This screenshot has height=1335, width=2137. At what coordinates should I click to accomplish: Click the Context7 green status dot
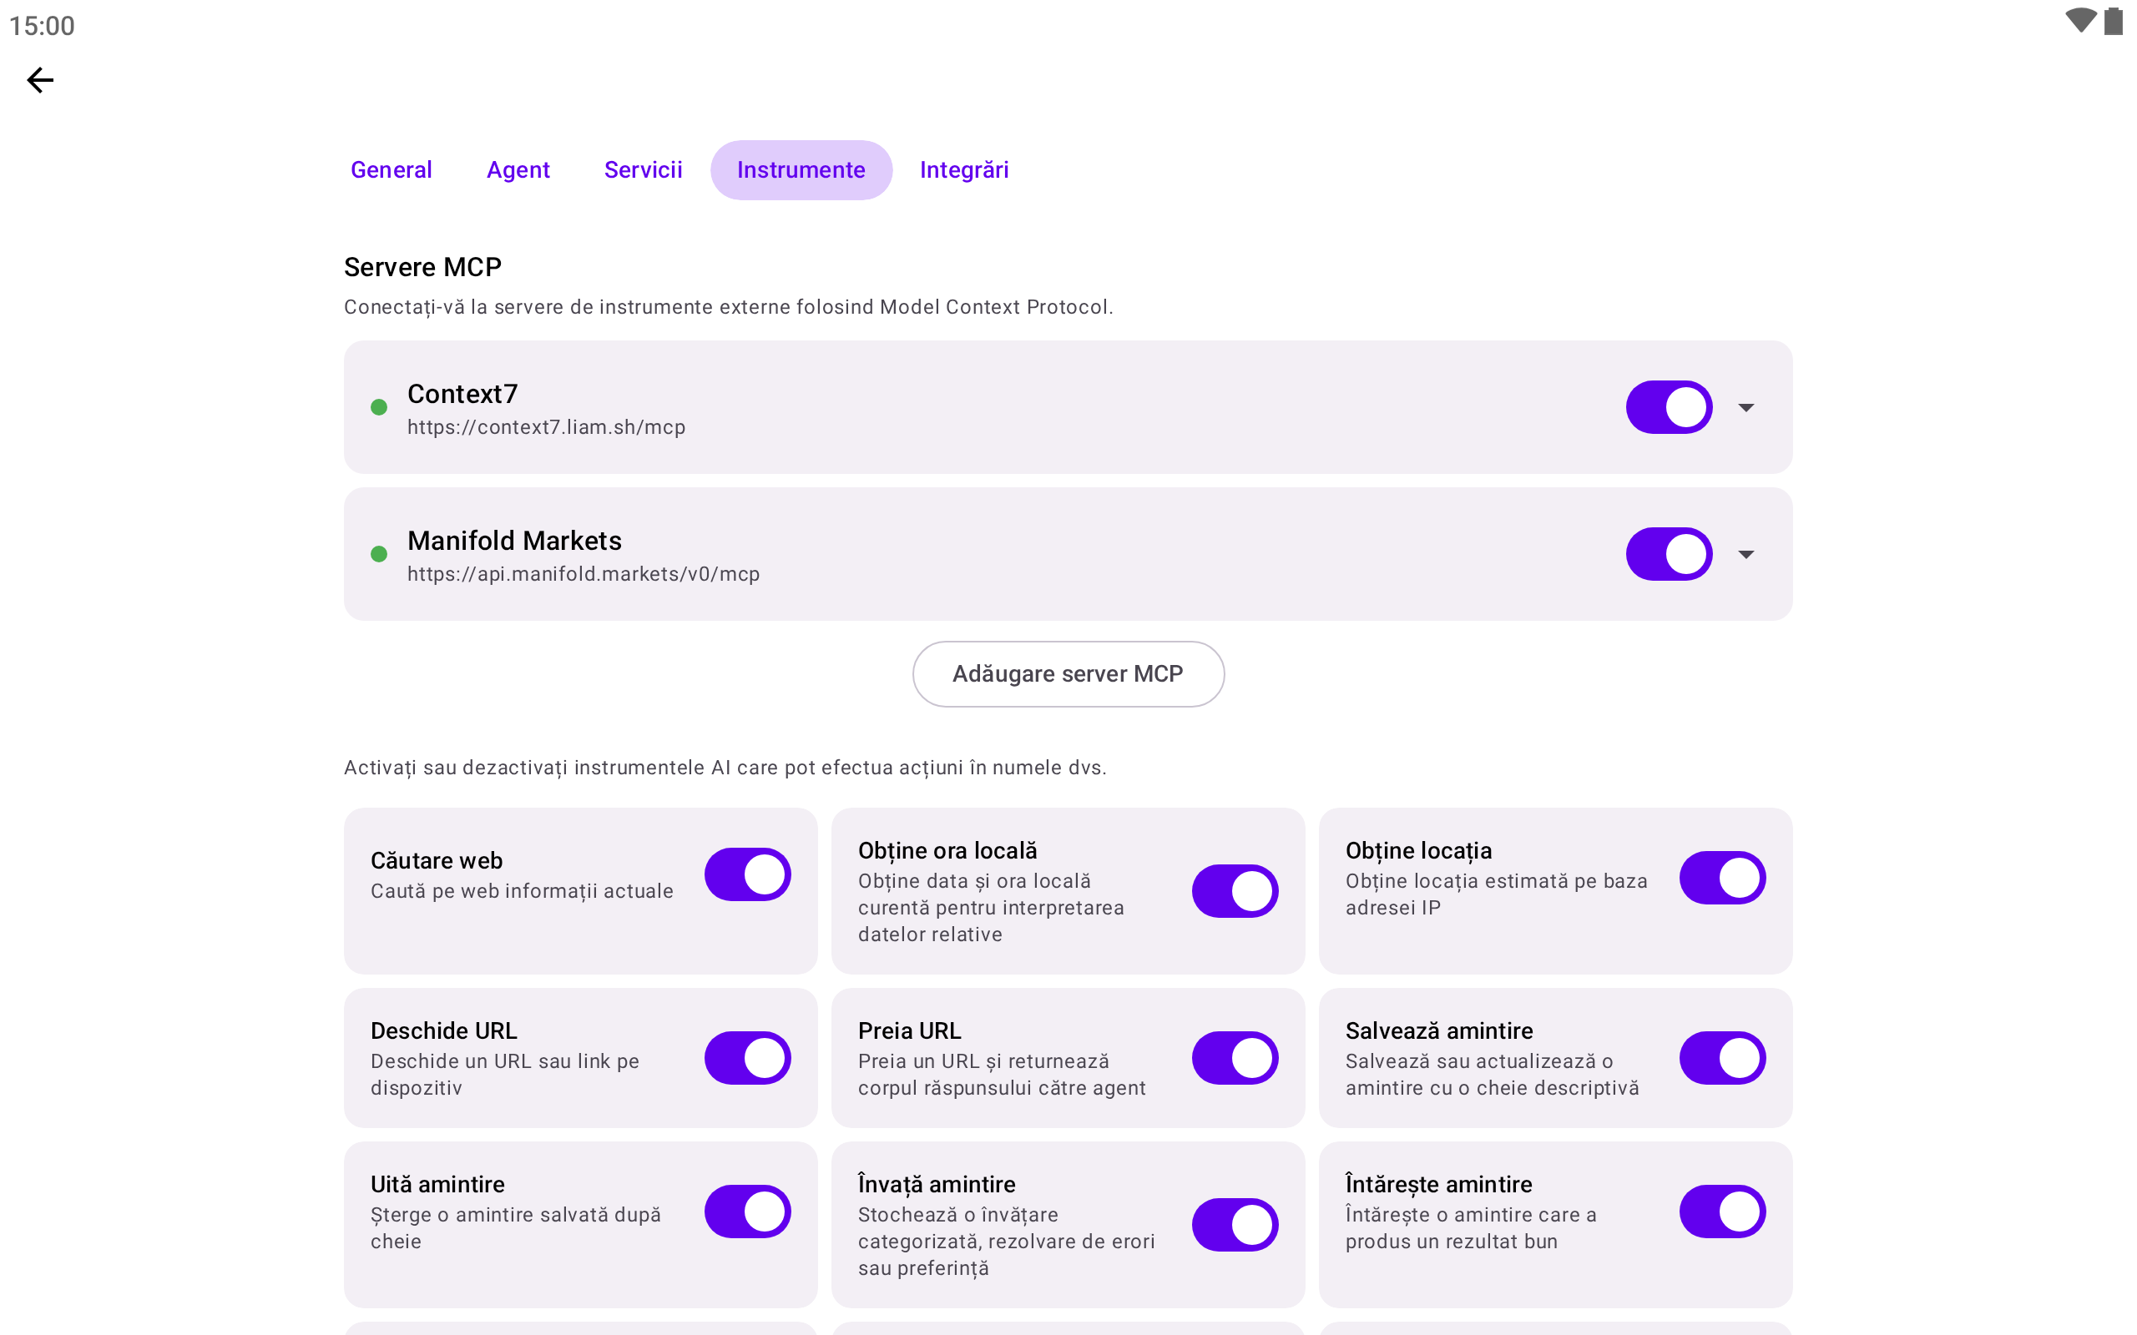379,407
